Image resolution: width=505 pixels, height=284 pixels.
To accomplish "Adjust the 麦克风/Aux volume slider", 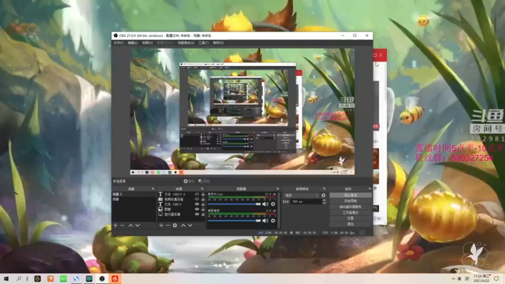I will [234, 204].
